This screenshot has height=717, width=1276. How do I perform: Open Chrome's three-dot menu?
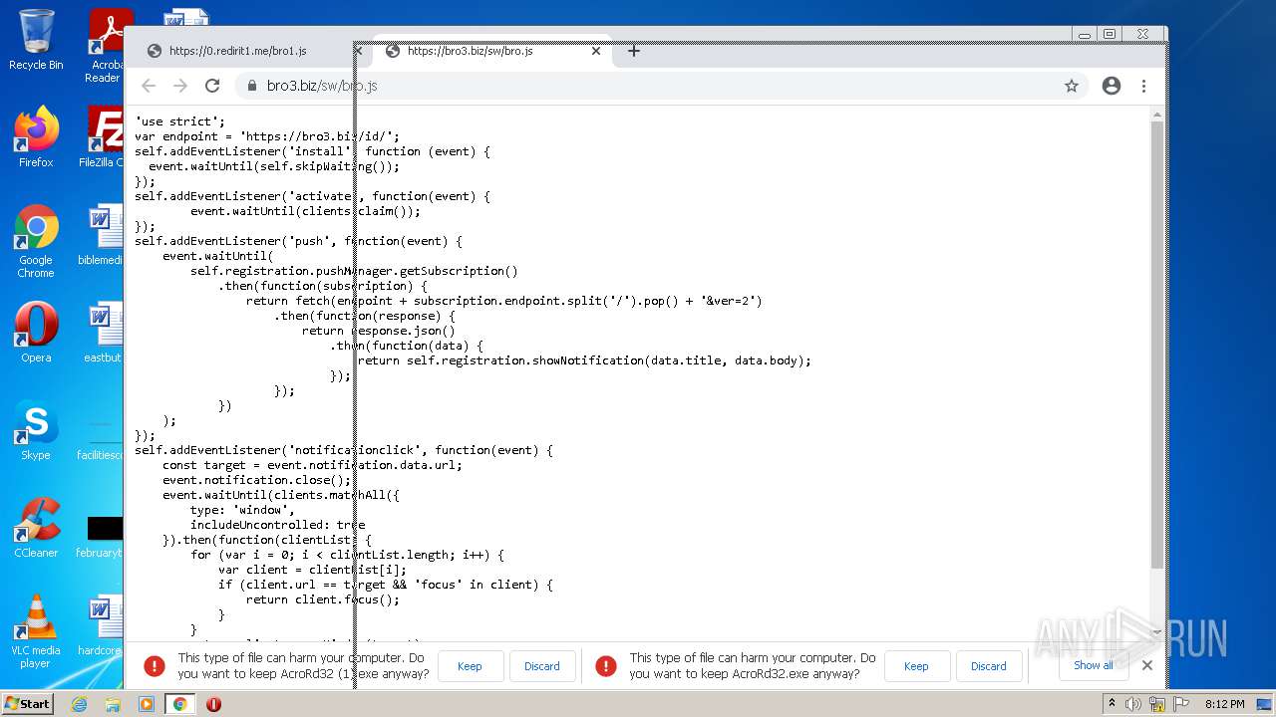coord(1143,86)
